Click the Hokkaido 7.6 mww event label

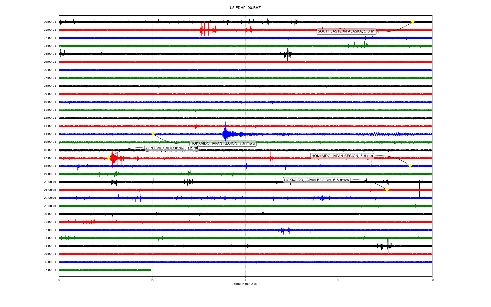pyautogui.click(x=223, y=144)
